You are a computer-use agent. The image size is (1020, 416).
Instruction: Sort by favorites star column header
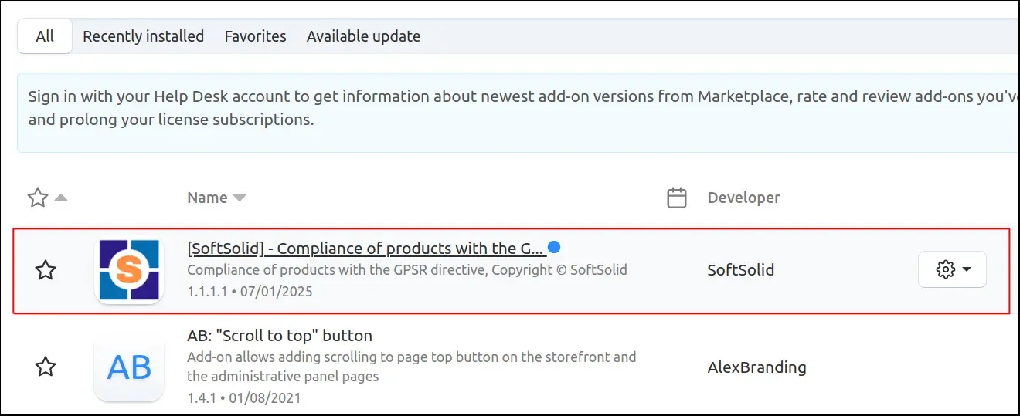[x=38, y=198]
